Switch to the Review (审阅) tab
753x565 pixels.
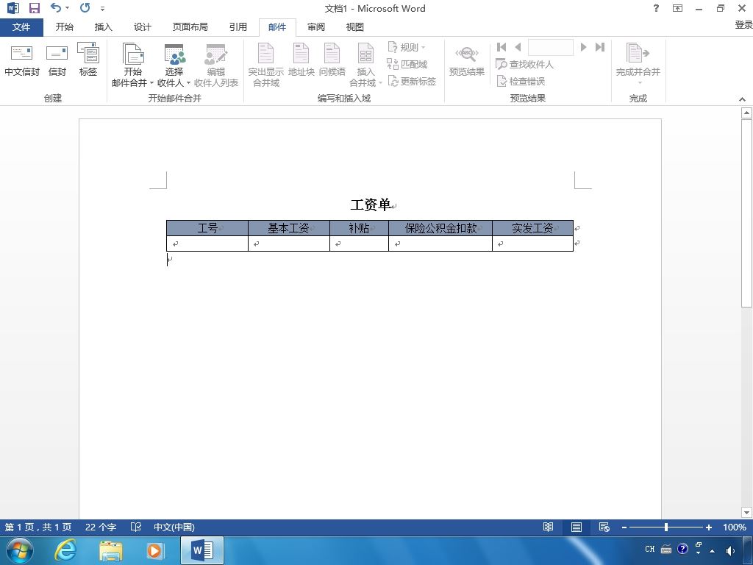pyautogui.click(x=315, y=27)
